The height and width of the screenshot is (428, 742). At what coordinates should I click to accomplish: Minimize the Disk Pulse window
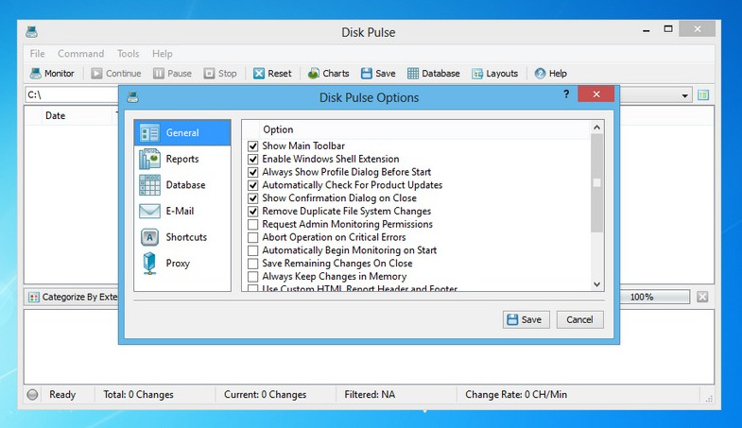pos(647,30)
